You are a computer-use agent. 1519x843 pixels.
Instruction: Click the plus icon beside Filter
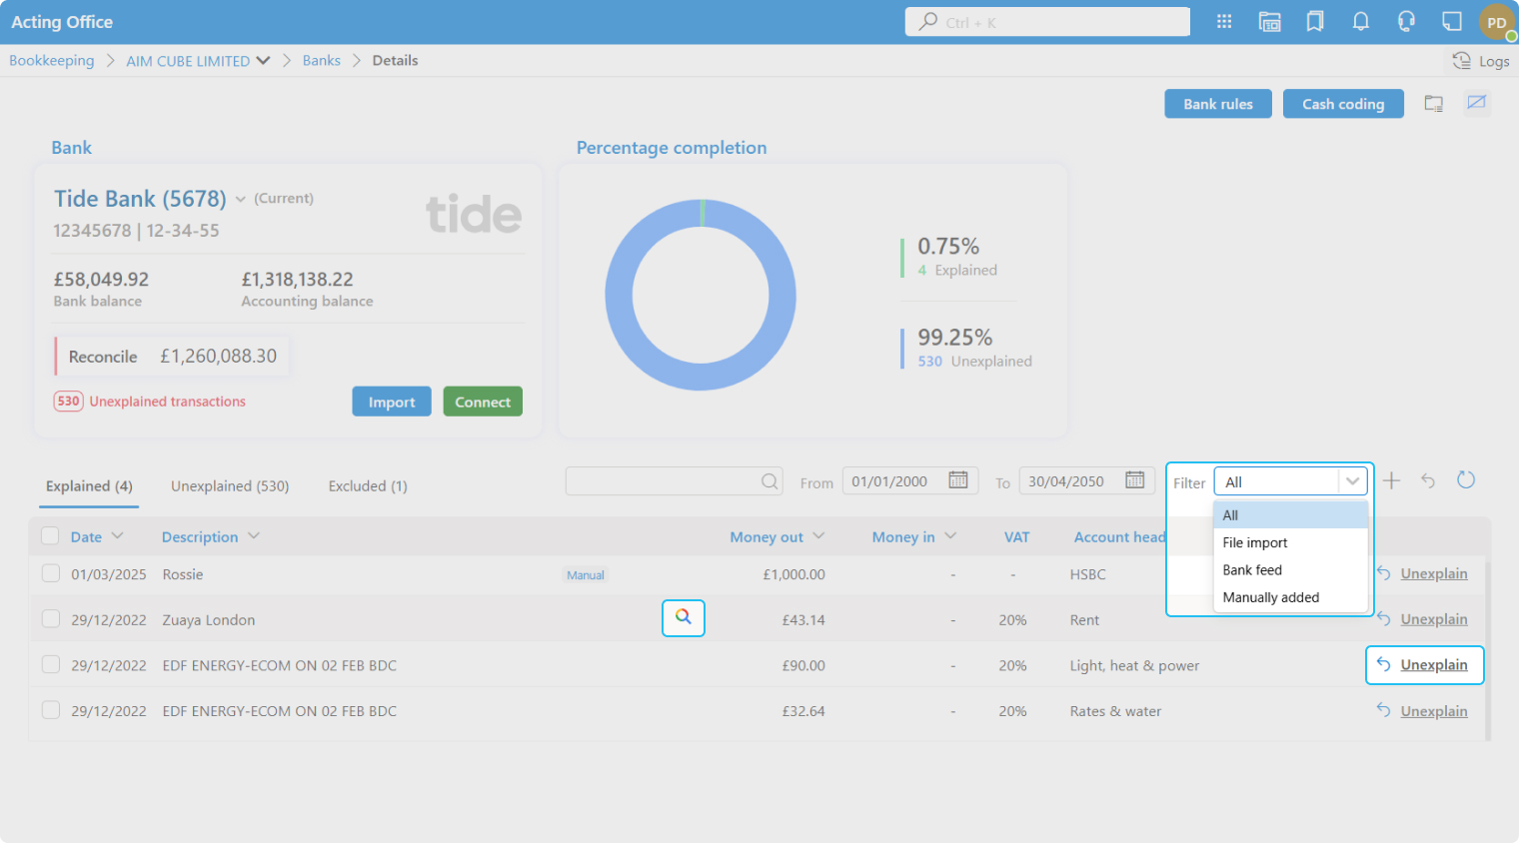tap(1391, 481)
